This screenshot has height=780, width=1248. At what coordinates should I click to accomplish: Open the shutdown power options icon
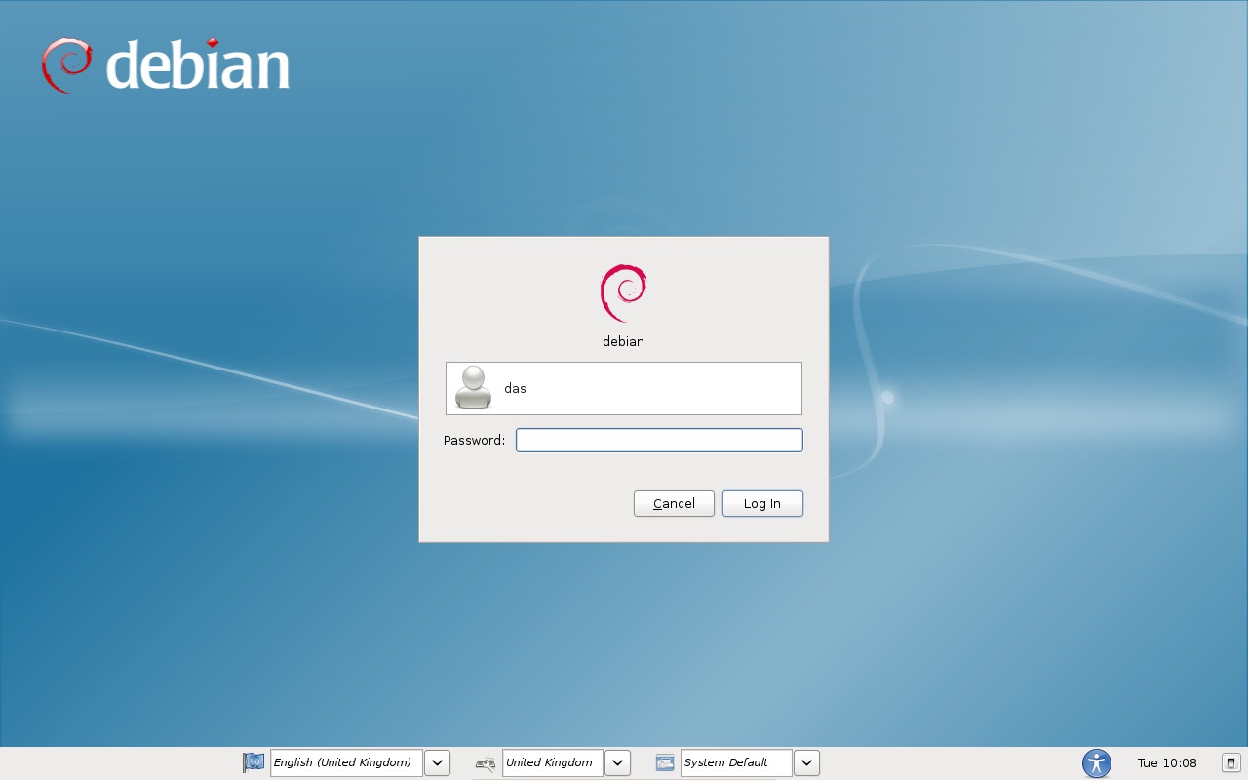[x=1230, y=762]
